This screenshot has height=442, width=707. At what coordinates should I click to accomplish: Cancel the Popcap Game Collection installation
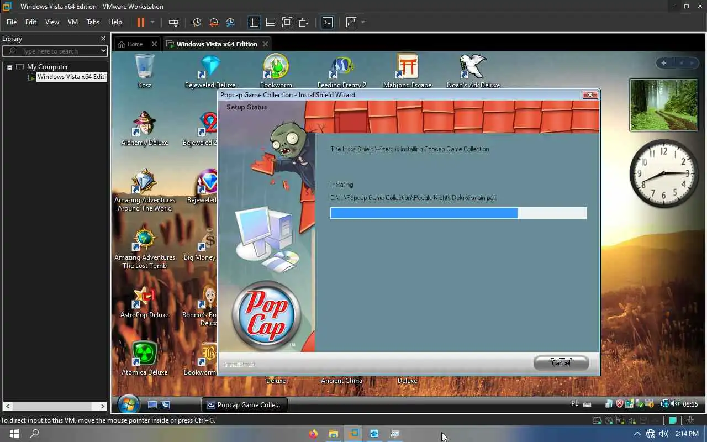tap(561, 363)
